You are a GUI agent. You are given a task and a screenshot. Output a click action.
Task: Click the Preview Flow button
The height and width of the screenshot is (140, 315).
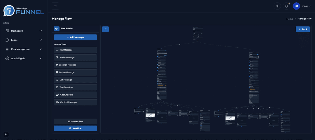point(75,122)
